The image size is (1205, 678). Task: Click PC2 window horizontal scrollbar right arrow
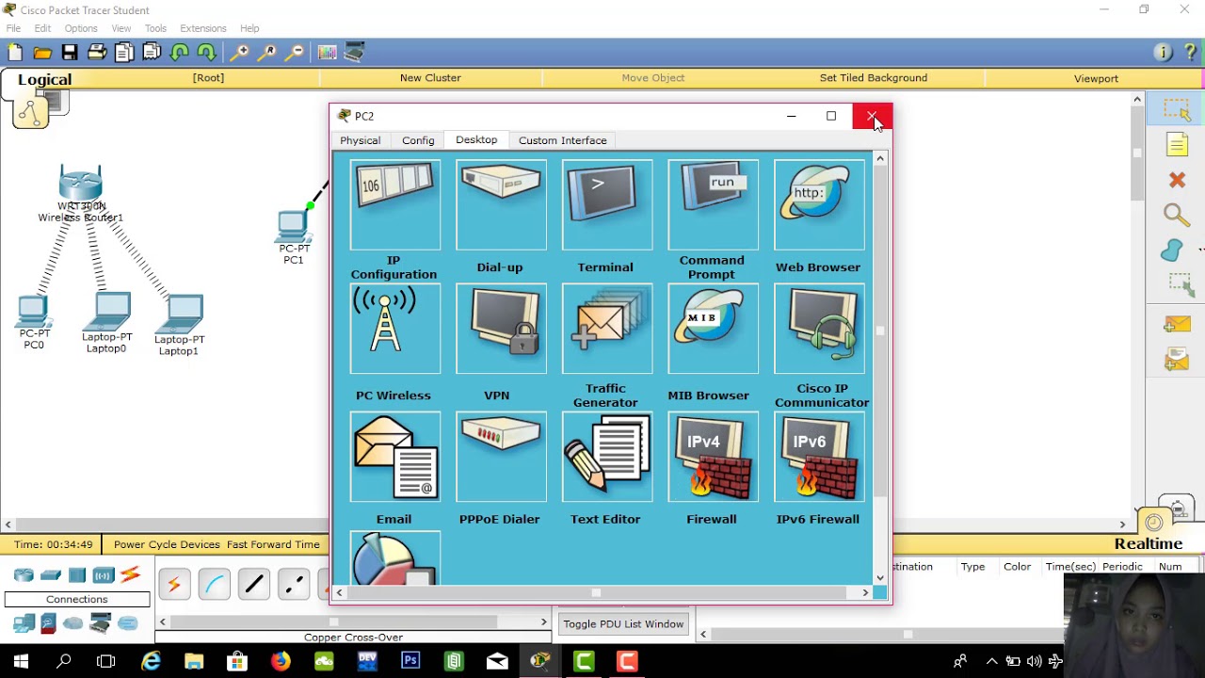click(x=865, y=592)
